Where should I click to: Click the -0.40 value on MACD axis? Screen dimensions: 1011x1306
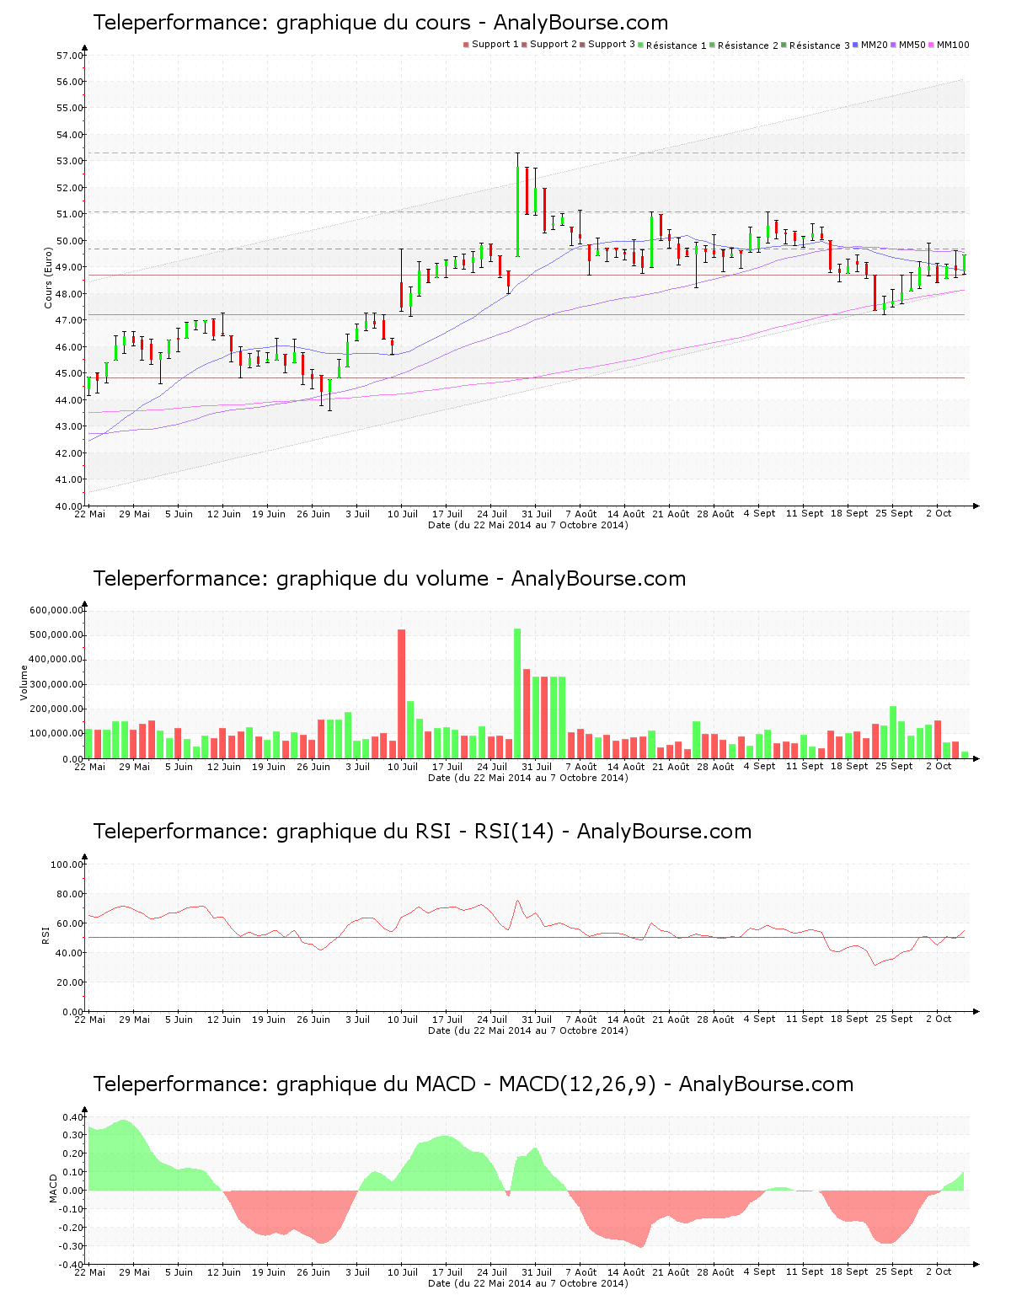(71, 1264)
